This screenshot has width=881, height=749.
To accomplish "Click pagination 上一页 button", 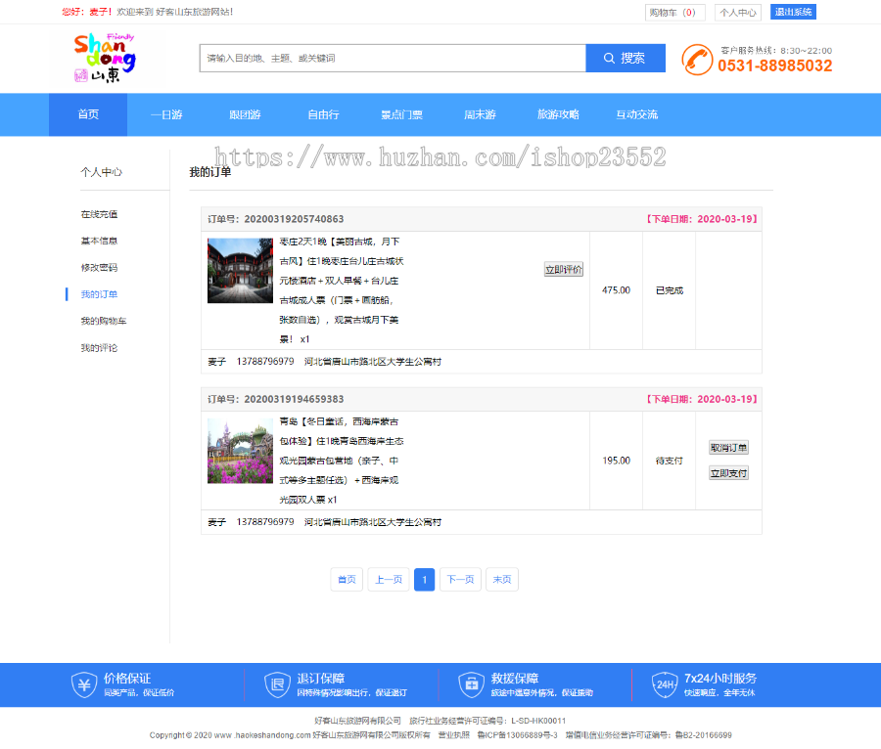I will [x=389, y=580].
